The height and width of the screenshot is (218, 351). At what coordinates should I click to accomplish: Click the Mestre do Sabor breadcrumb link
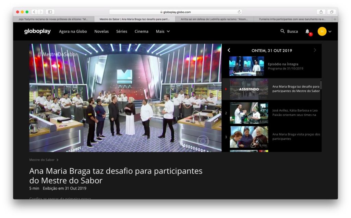click(42, 160)
